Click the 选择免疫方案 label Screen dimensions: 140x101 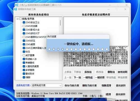coord(23,85)
